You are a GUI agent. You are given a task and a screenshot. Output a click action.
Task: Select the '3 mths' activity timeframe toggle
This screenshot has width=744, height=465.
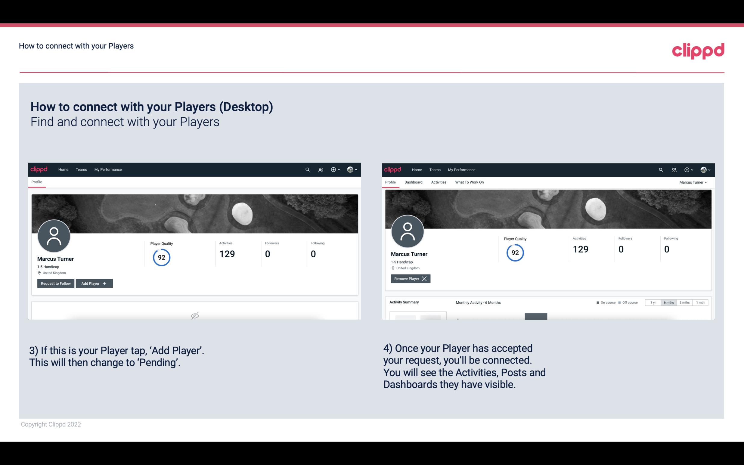tap(684, 302)
